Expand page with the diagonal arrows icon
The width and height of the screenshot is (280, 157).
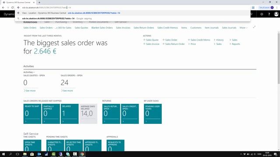[x=254, y=27]
